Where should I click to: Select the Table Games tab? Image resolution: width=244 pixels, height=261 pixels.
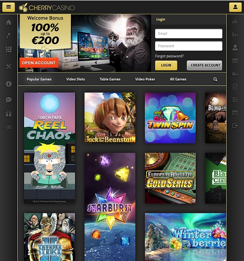tap(110, 79)
